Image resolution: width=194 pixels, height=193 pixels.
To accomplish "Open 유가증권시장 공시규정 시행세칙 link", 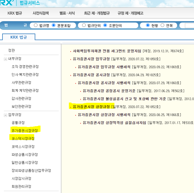I will pos(104,83).
